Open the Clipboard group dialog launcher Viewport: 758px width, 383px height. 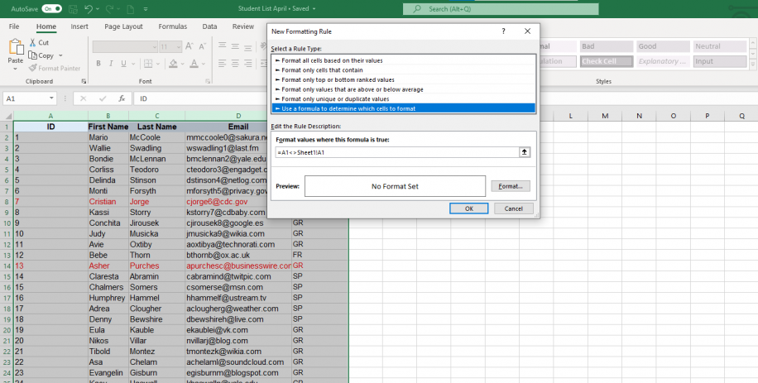pos(84,82)
